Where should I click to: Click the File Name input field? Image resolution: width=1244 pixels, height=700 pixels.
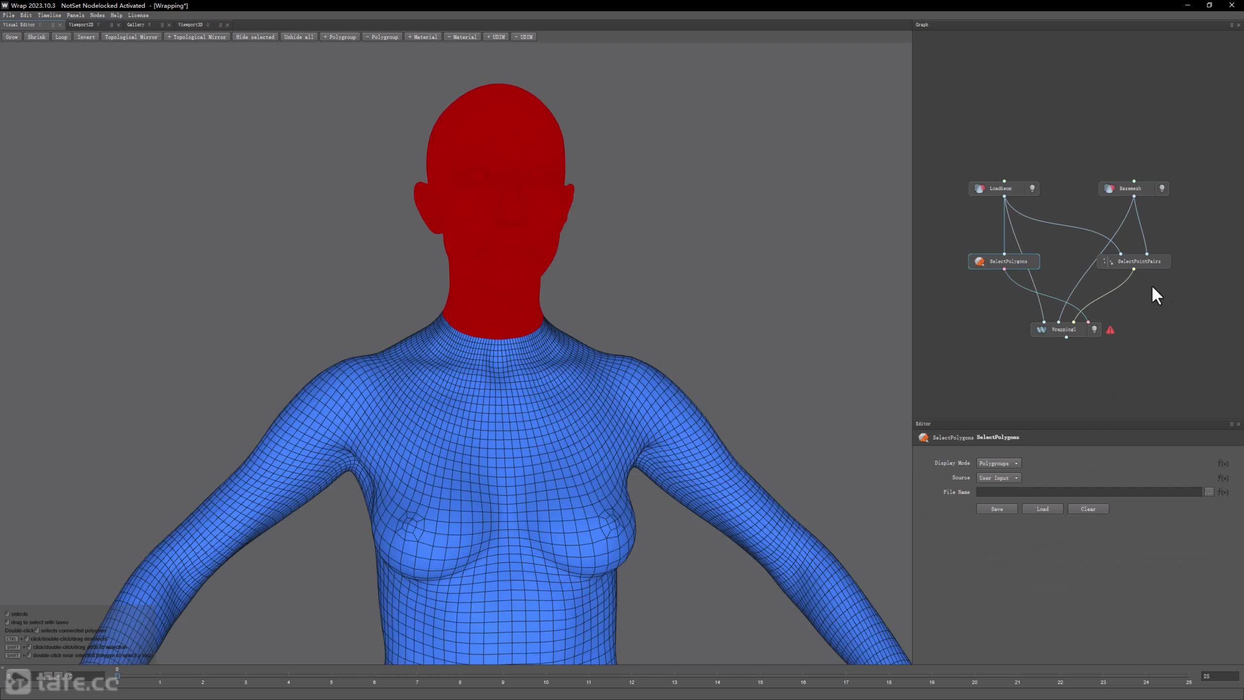1089,492
